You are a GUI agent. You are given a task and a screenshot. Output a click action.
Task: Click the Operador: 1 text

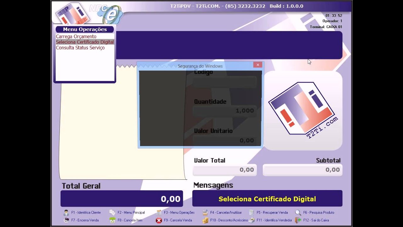pyautogui.click(x=332, y=21)
